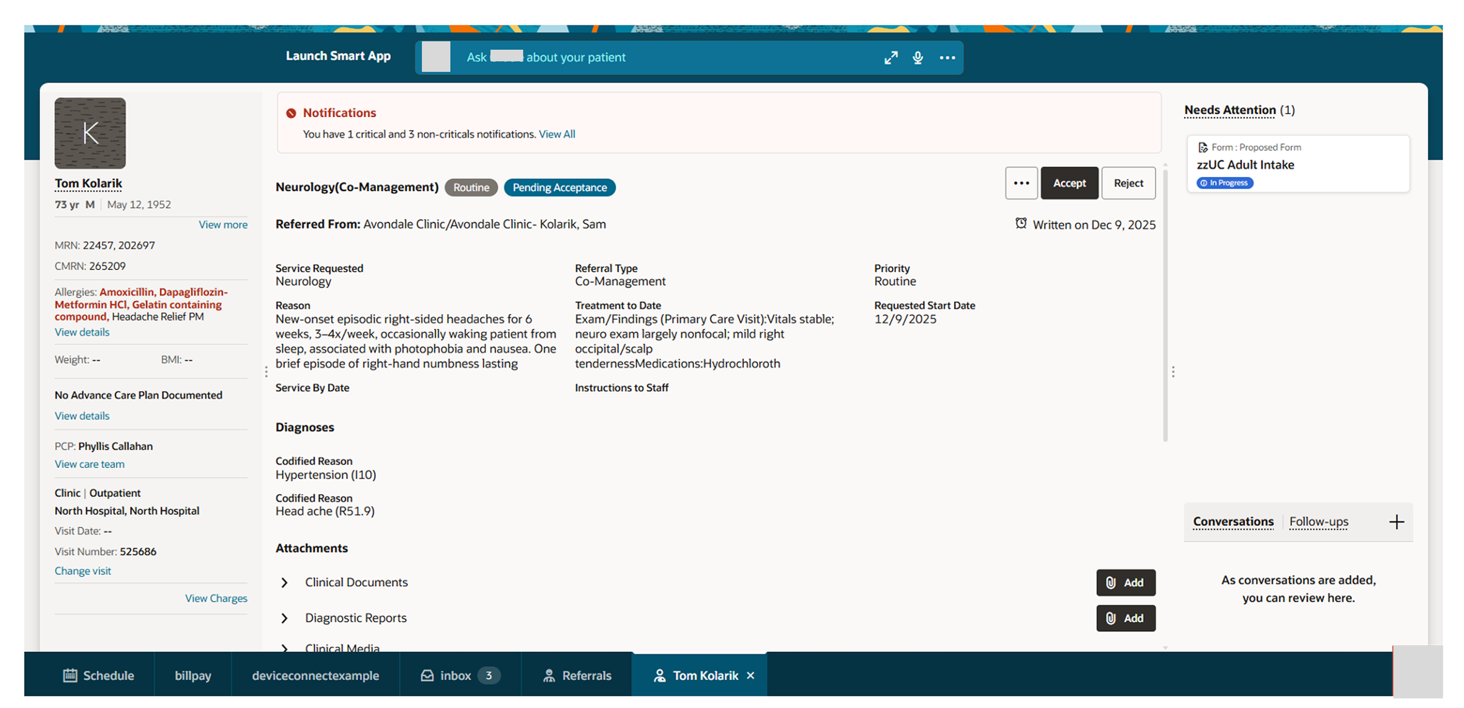The height and width of the screenshot is (708, 1464).
Task: Click Change visit link
Action: (x=83, y=571)
